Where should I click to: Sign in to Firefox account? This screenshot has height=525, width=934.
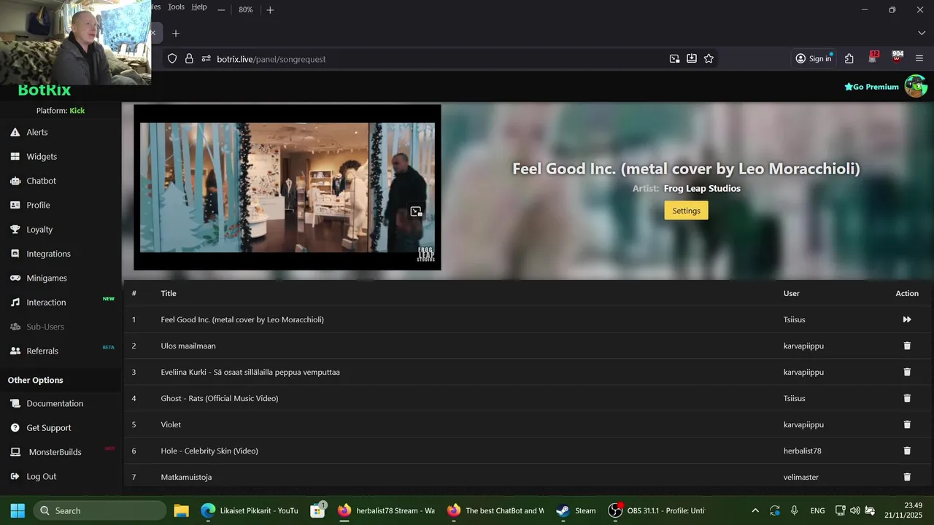[814, 58]
